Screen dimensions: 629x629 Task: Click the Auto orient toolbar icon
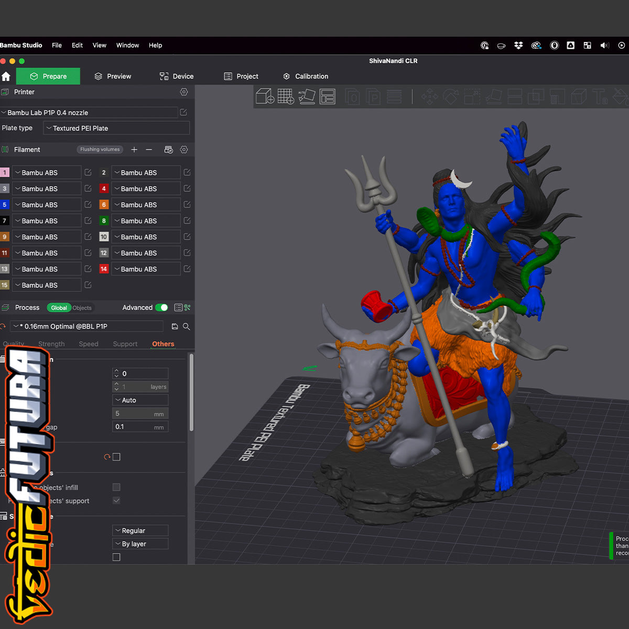coord(307,96)
